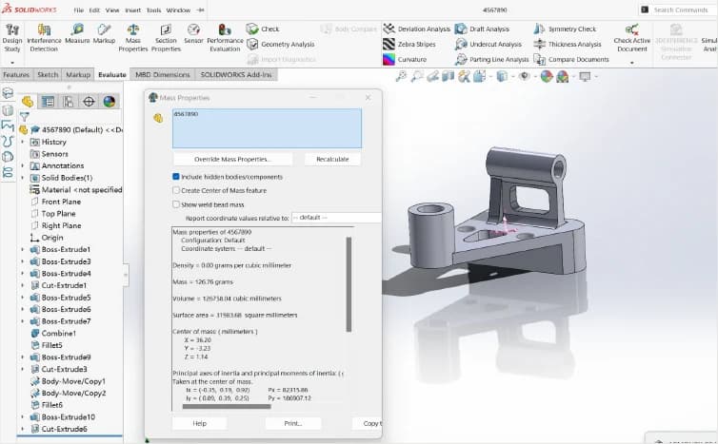Switch to FeatureManager design tree tab
The height and width of the screenshot is (444, 718).
coord(28,102)
